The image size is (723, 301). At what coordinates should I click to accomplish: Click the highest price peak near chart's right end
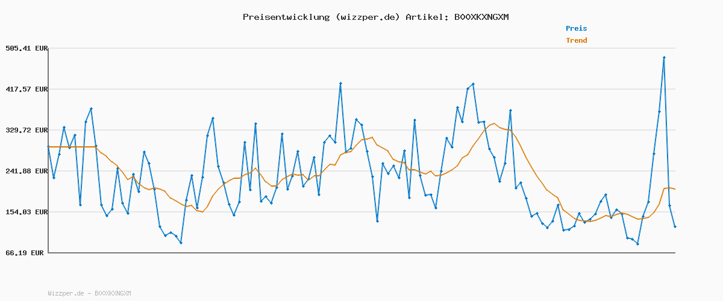coord(664,57)
